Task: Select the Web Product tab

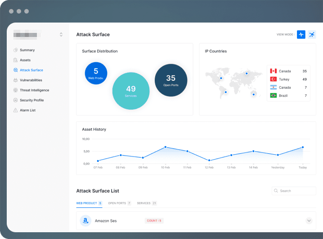Action: pyautogui.click(x=89, y=203)
